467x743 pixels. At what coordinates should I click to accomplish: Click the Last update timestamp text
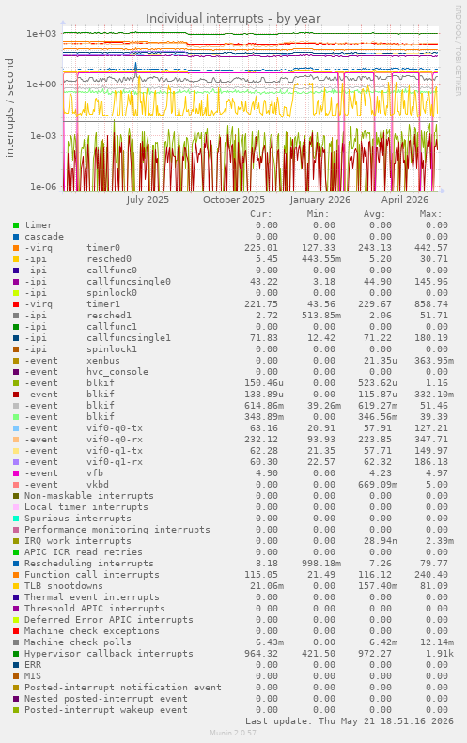[x=350, y=721]
